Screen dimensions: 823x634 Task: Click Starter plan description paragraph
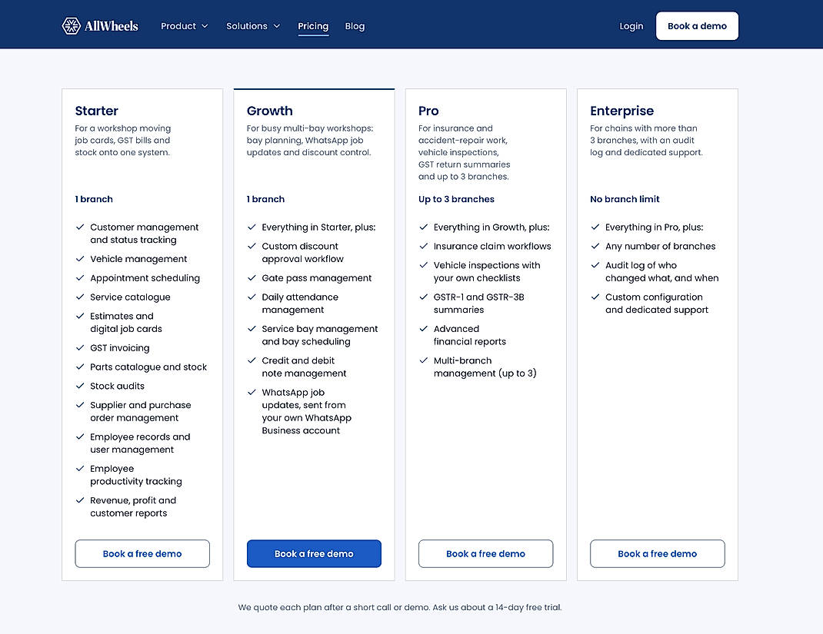click(123, 141)
